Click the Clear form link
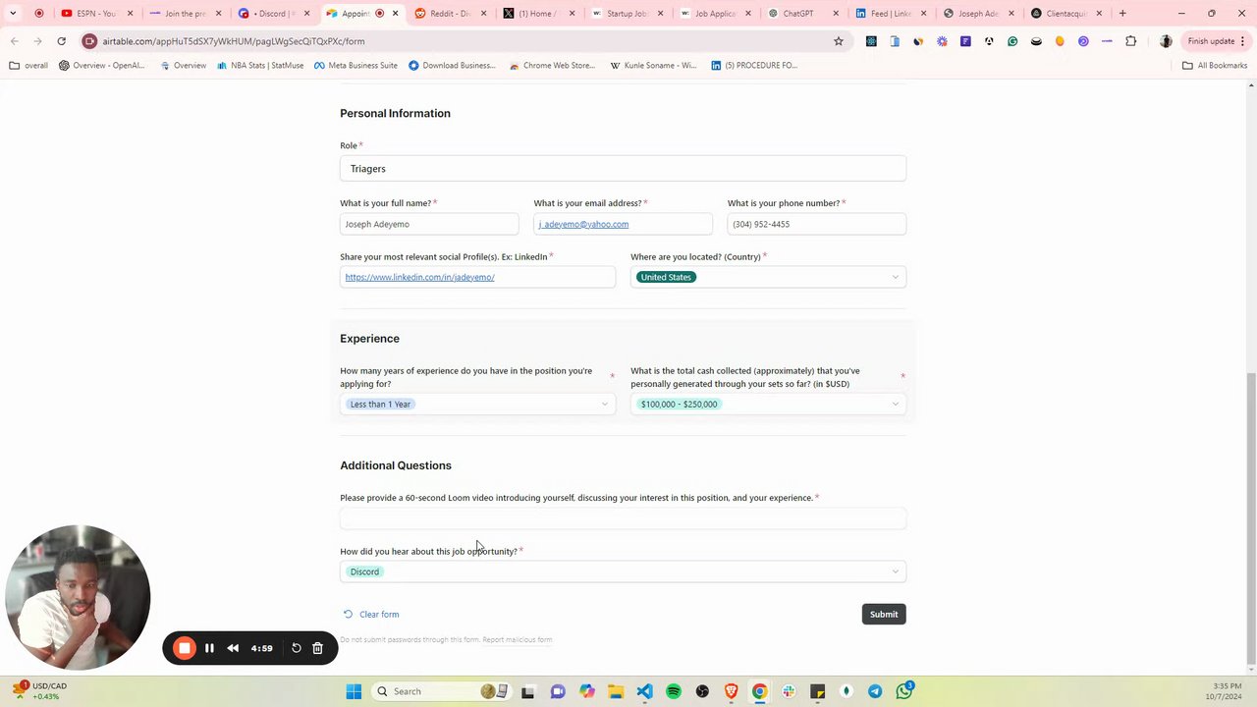Image resolution: width=1257 pixels, height=707 pixels. coord(379,615)
